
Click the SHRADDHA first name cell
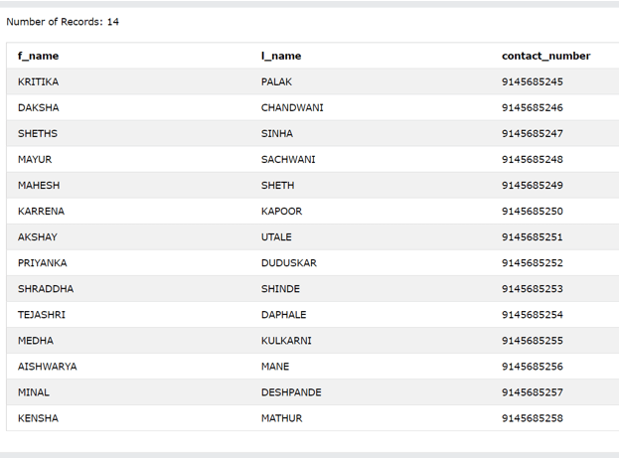pos(46,288)
